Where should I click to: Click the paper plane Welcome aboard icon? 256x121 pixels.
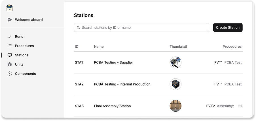click(10, 20)
